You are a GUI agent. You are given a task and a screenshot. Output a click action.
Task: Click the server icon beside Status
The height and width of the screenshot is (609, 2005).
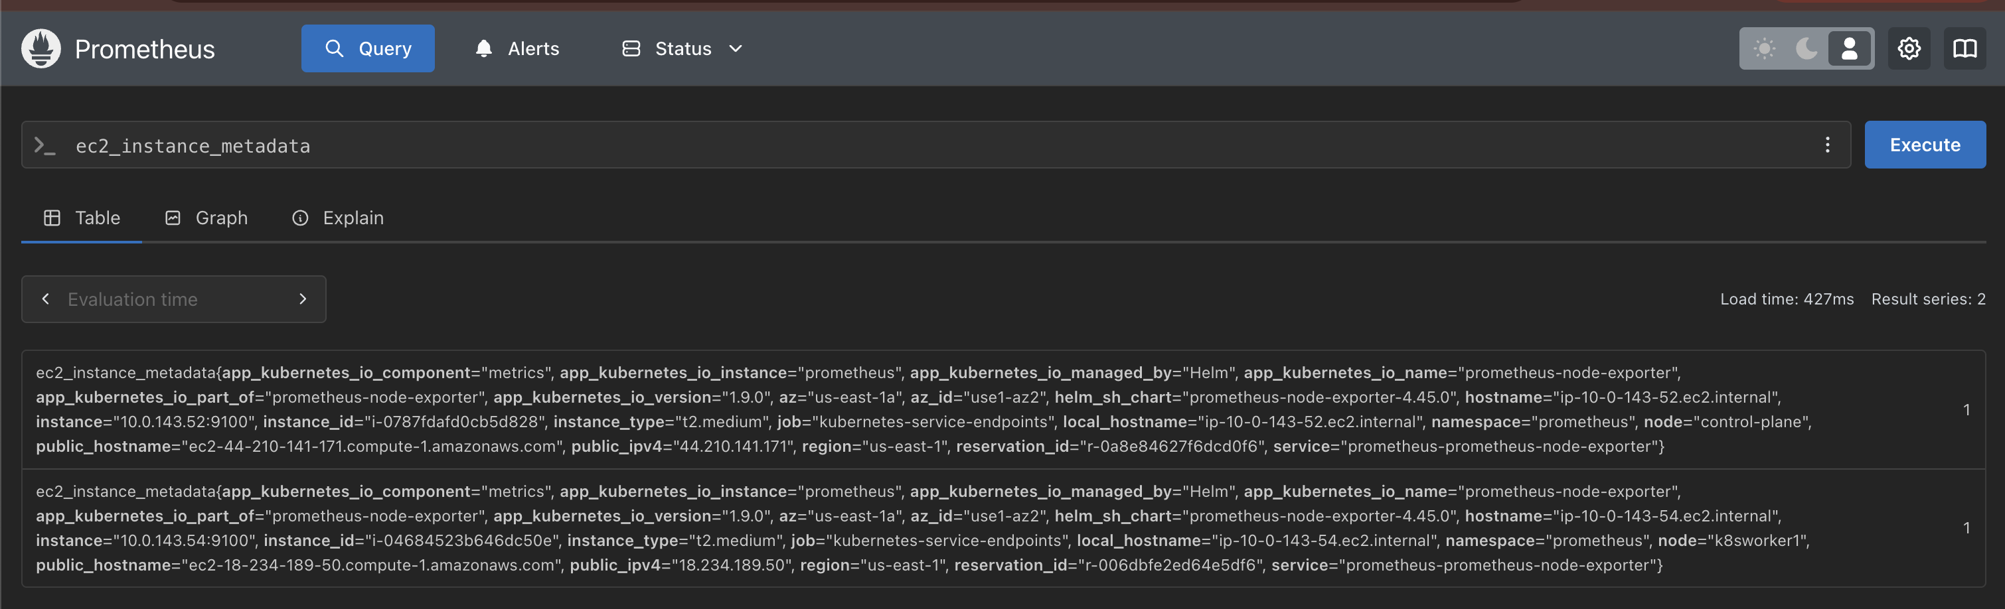(x=631, y=48)
